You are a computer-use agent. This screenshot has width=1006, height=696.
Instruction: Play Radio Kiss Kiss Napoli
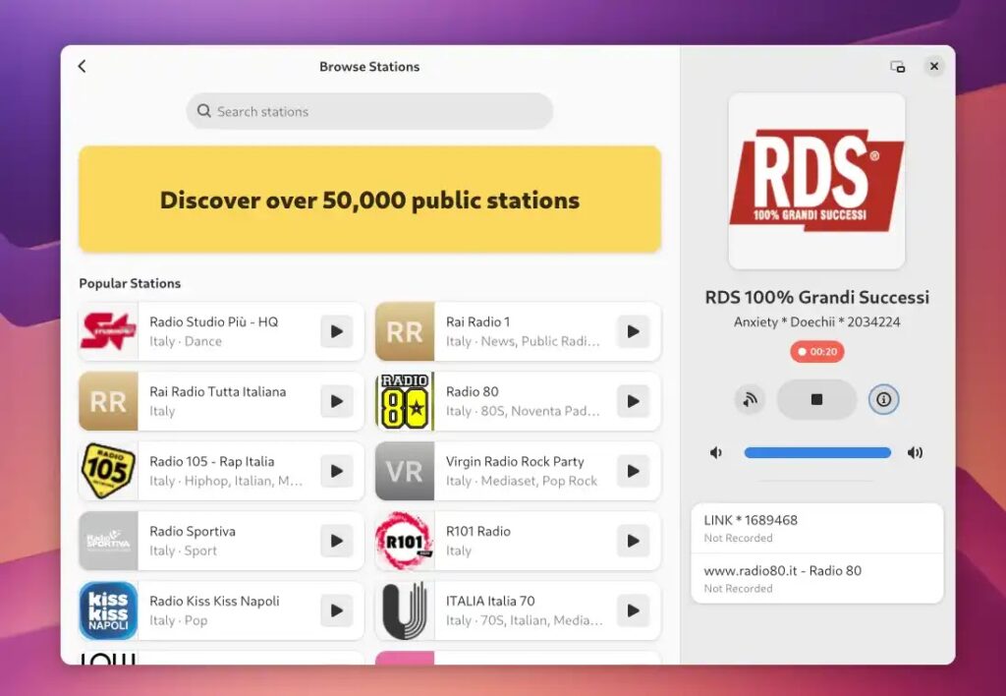[x=336, y=610]
